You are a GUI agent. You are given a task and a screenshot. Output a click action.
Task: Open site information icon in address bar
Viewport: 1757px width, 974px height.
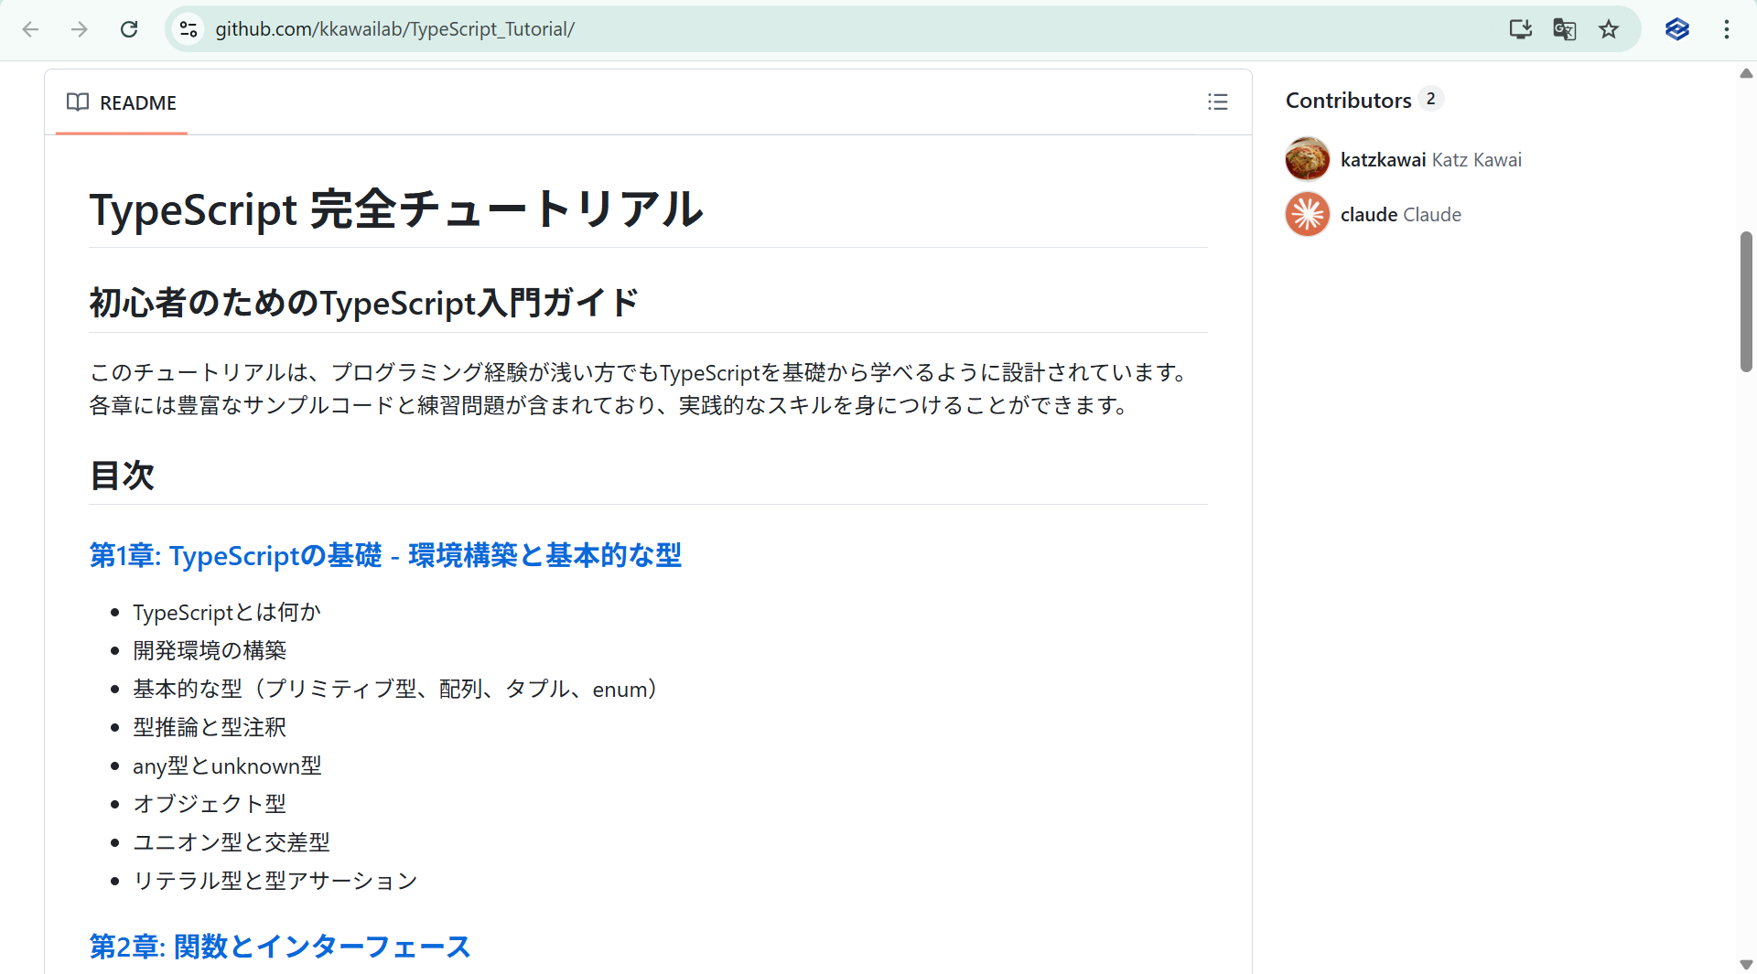point(189,29)
